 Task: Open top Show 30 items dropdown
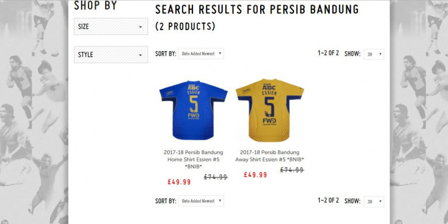374,55
